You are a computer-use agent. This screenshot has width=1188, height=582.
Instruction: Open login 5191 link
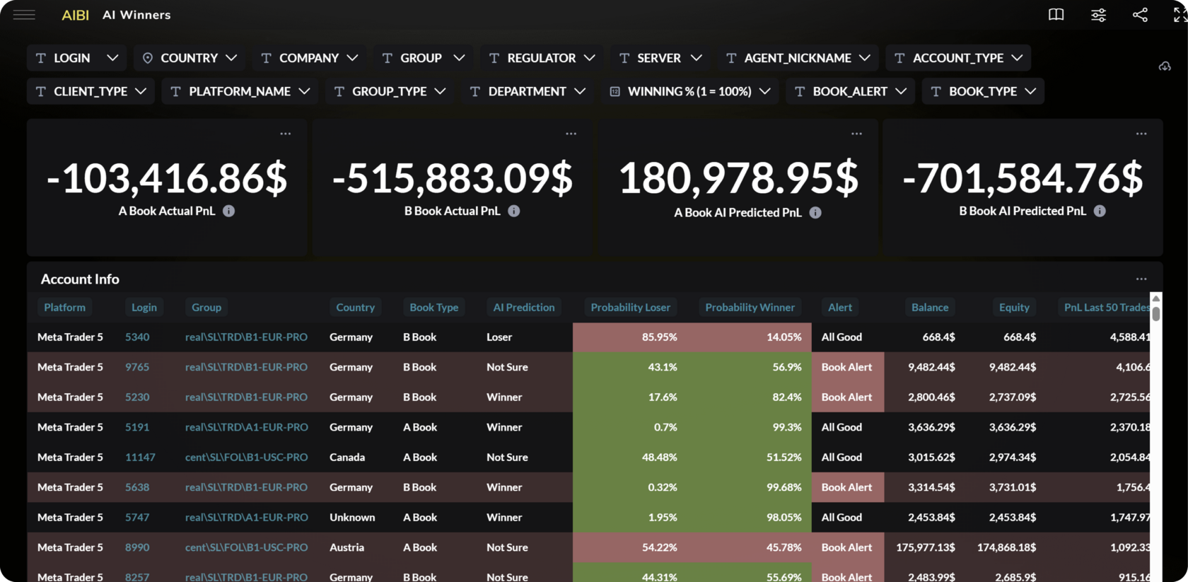(x=137, y=427)
